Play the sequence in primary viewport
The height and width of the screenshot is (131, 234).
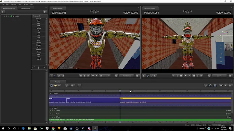tap(97, 76)
